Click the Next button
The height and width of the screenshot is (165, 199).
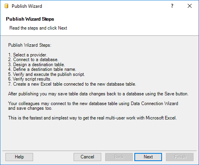coord(148,157)
